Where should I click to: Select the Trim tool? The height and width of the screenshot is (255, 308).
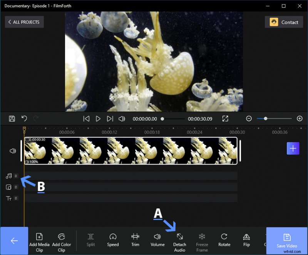pos(135,240)
